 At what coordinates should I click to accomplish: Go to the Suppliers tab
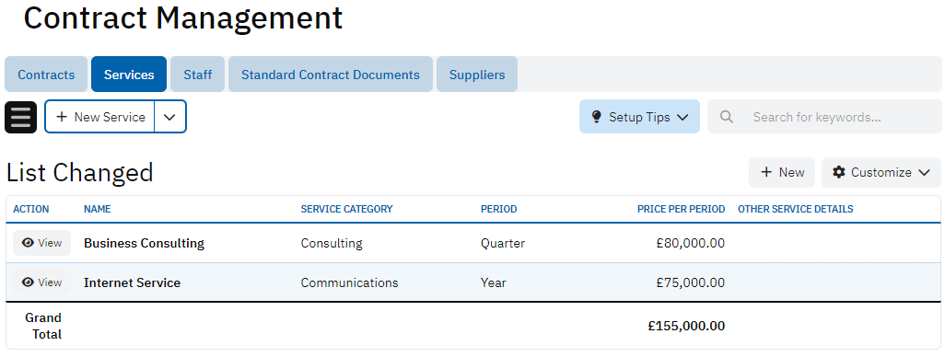[x=477, y=75]
